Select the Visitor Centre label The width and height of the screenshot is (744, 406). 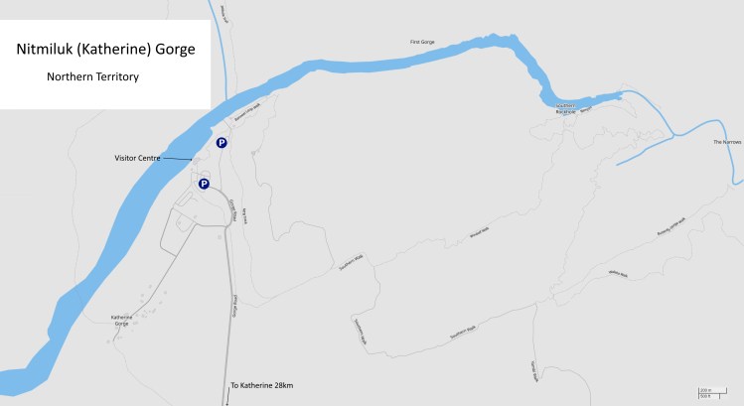[x=137, y=158]
